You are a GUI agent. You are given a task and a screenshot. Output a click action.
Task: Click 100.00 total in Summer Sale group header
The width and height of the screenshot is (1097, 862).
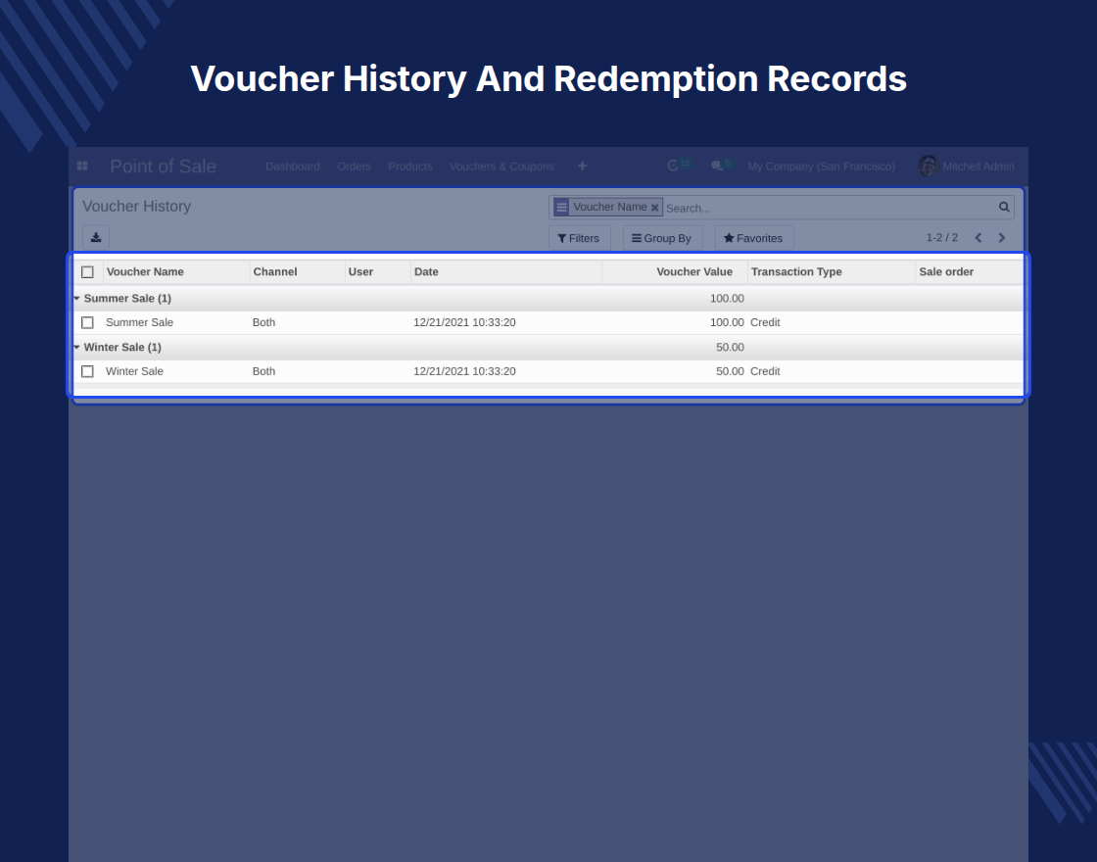coord(727,298)
